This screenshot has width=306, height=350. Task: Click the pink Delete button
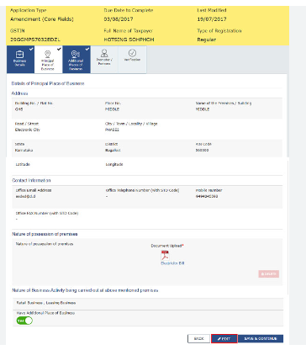[x=269, y=273]
